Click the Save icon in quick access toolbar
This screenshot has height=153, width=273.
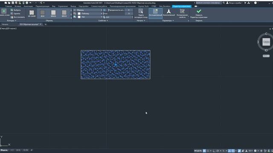(13, 3)
